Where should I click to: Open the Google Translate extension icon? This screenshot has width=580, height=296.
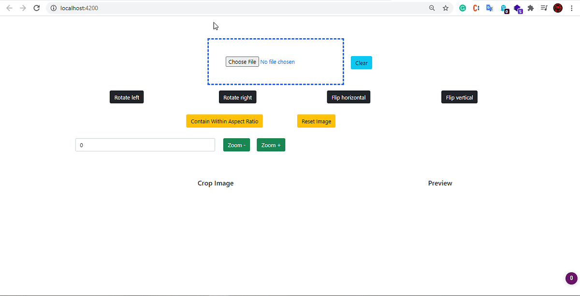pos(490,8)
